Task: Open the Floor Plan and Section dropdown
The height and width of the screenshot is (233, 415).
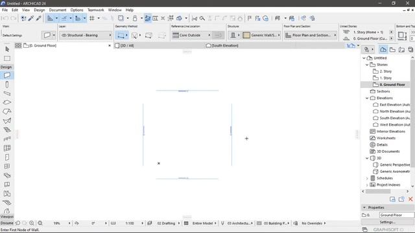Action: [311, 35]
